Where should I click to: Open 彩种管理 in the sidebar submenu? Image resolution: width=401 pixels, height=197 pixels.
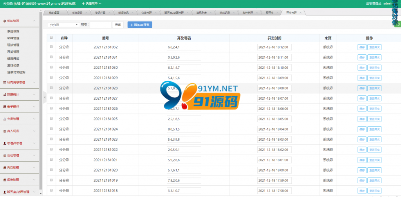[13, 38]
